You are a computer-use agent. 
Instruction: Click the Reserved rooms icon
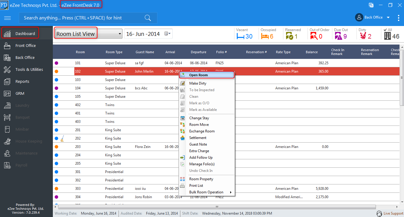[289, 36]
